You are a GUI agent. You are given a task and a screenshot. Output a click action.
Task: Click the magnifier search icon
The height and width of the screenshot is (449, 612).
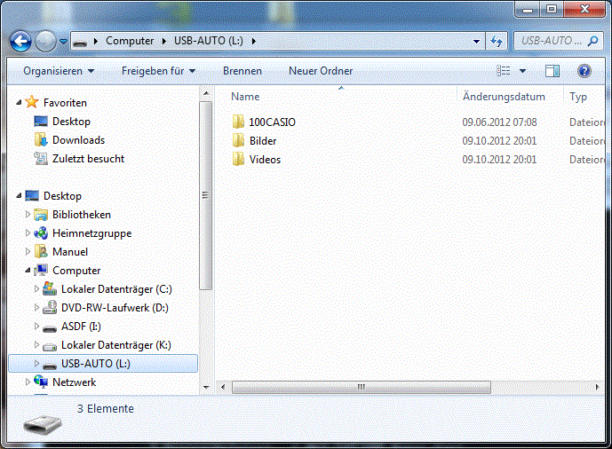(592, 41)
